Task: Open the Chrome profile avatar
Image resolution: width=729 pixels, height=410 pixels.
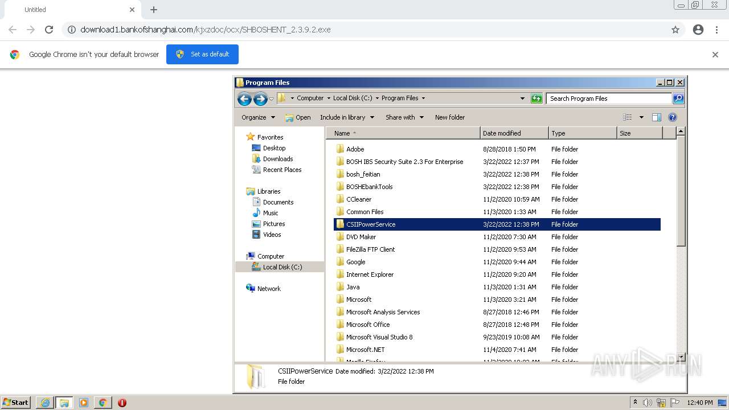Action: pos(698,30)
